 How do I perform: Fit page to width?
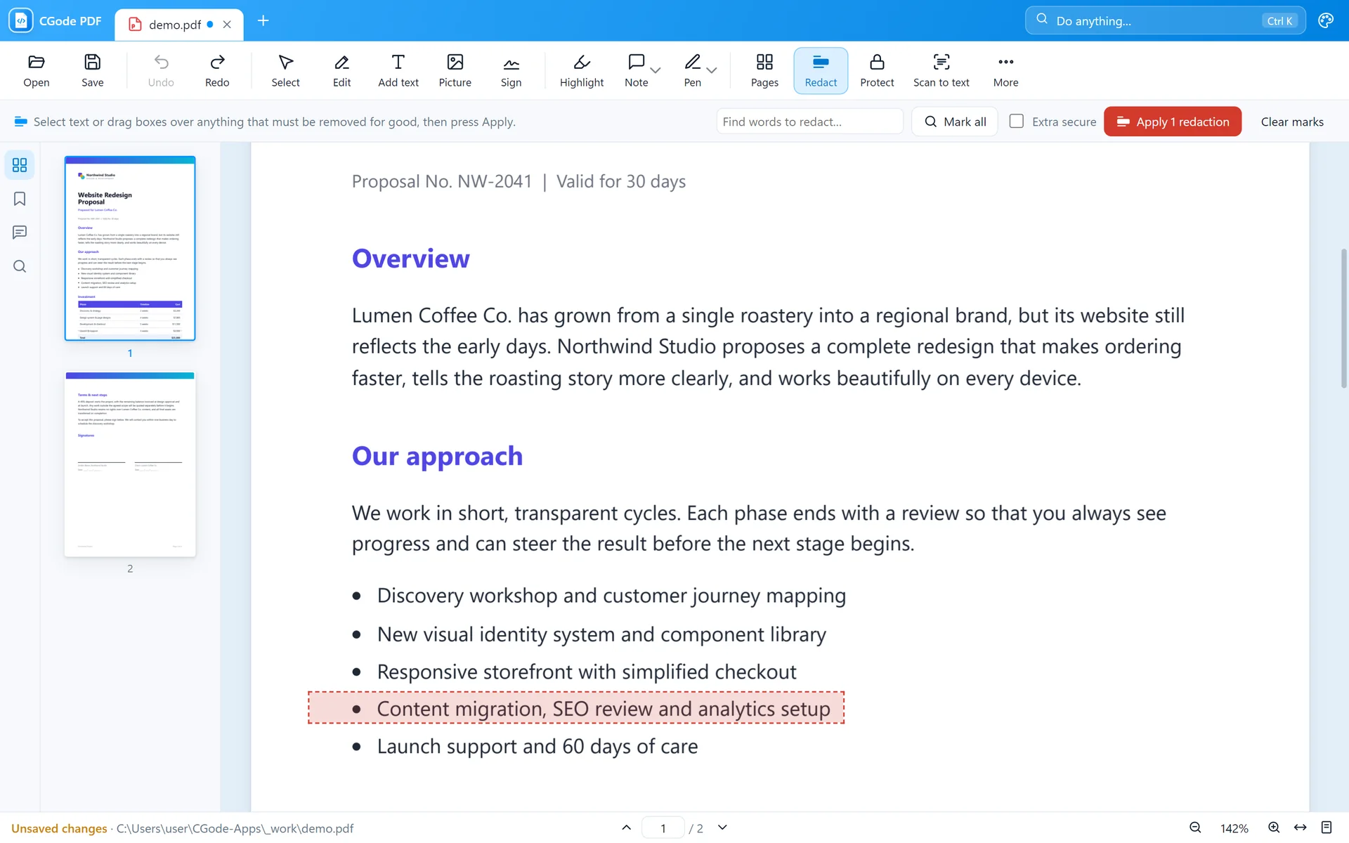click(x=1301, y=828)
